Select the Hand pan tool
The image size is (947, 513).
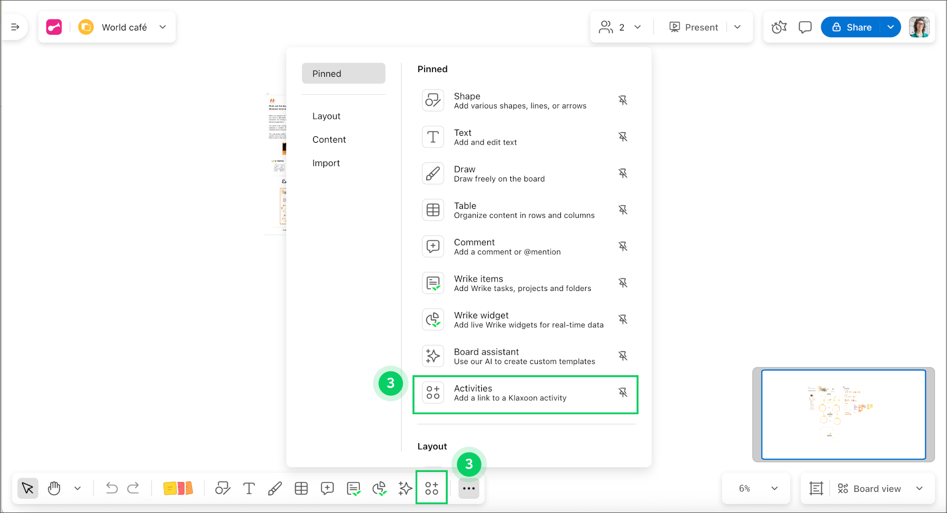pyautogui.click(x=54, y=488)
